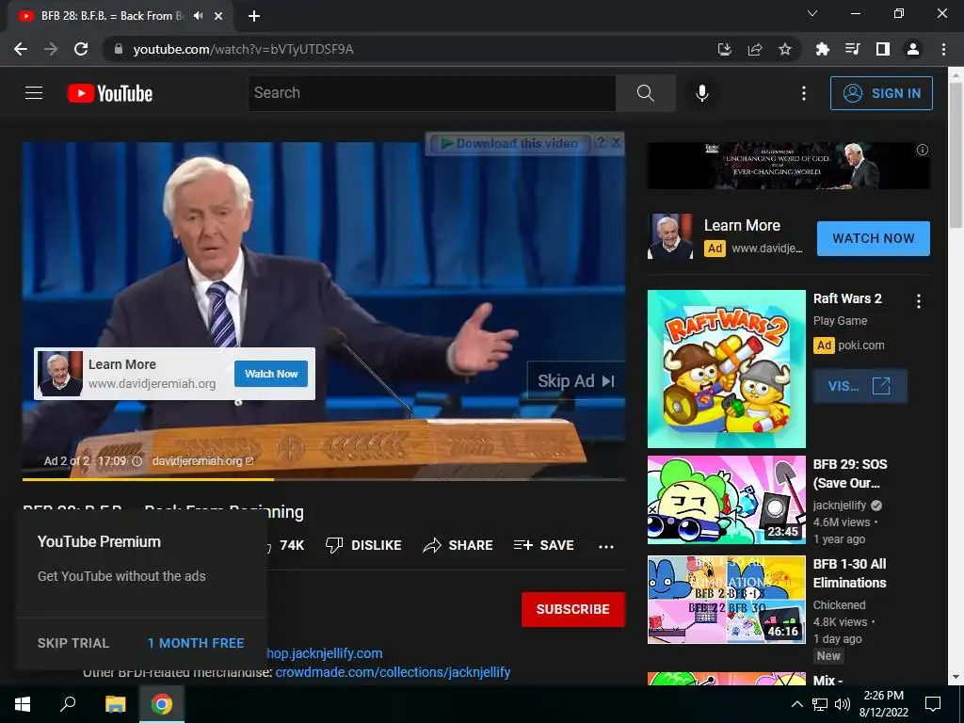964x723 pixels.
Task: Click SKIP TRIAL in Premium popup
Action: (x=73, y=643)
